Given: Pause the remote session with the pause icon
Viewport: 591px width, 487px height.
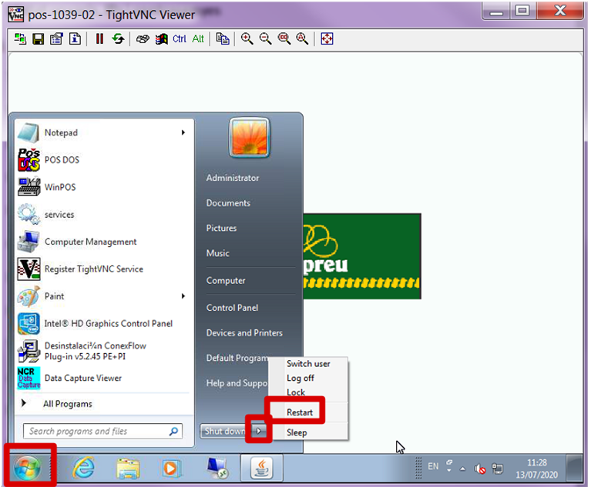Looking at the screenshot, I should pos(99,38).
